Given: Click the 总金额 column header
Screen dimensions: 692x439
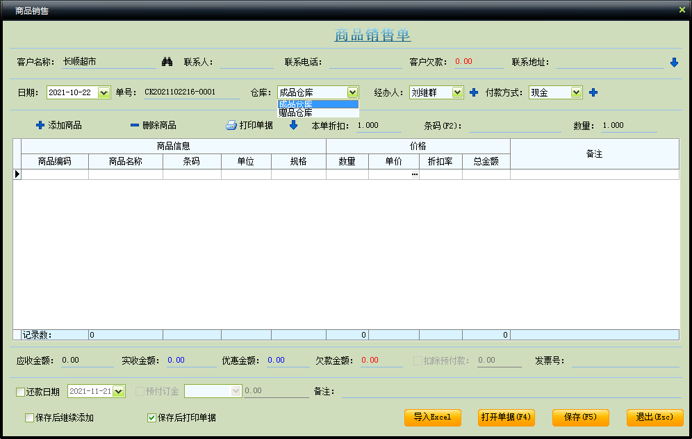Looking at the screenshot, I should [x=486, y=161].
